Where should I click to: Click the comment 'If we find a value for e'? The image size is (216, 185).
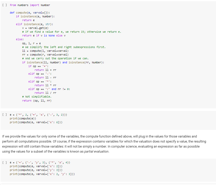[72, 32]
